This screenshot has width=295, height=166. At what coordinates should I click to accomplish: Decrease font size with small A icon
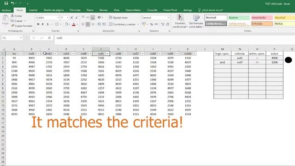[77, 18]
